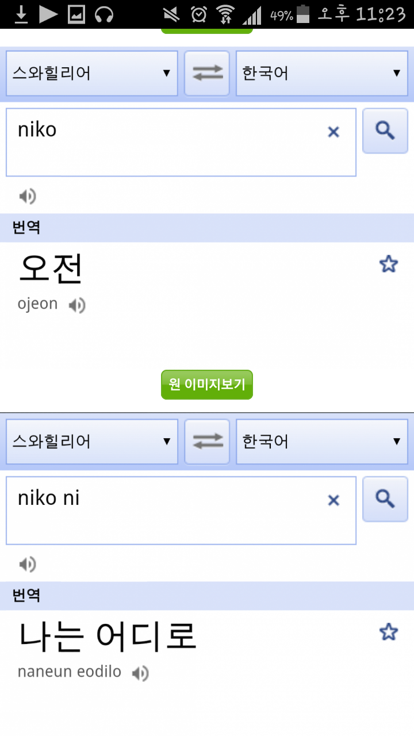This screenshot has width=414, height=736.
Task: Play audio for the 'niko' source text
Action: (27, 197)
